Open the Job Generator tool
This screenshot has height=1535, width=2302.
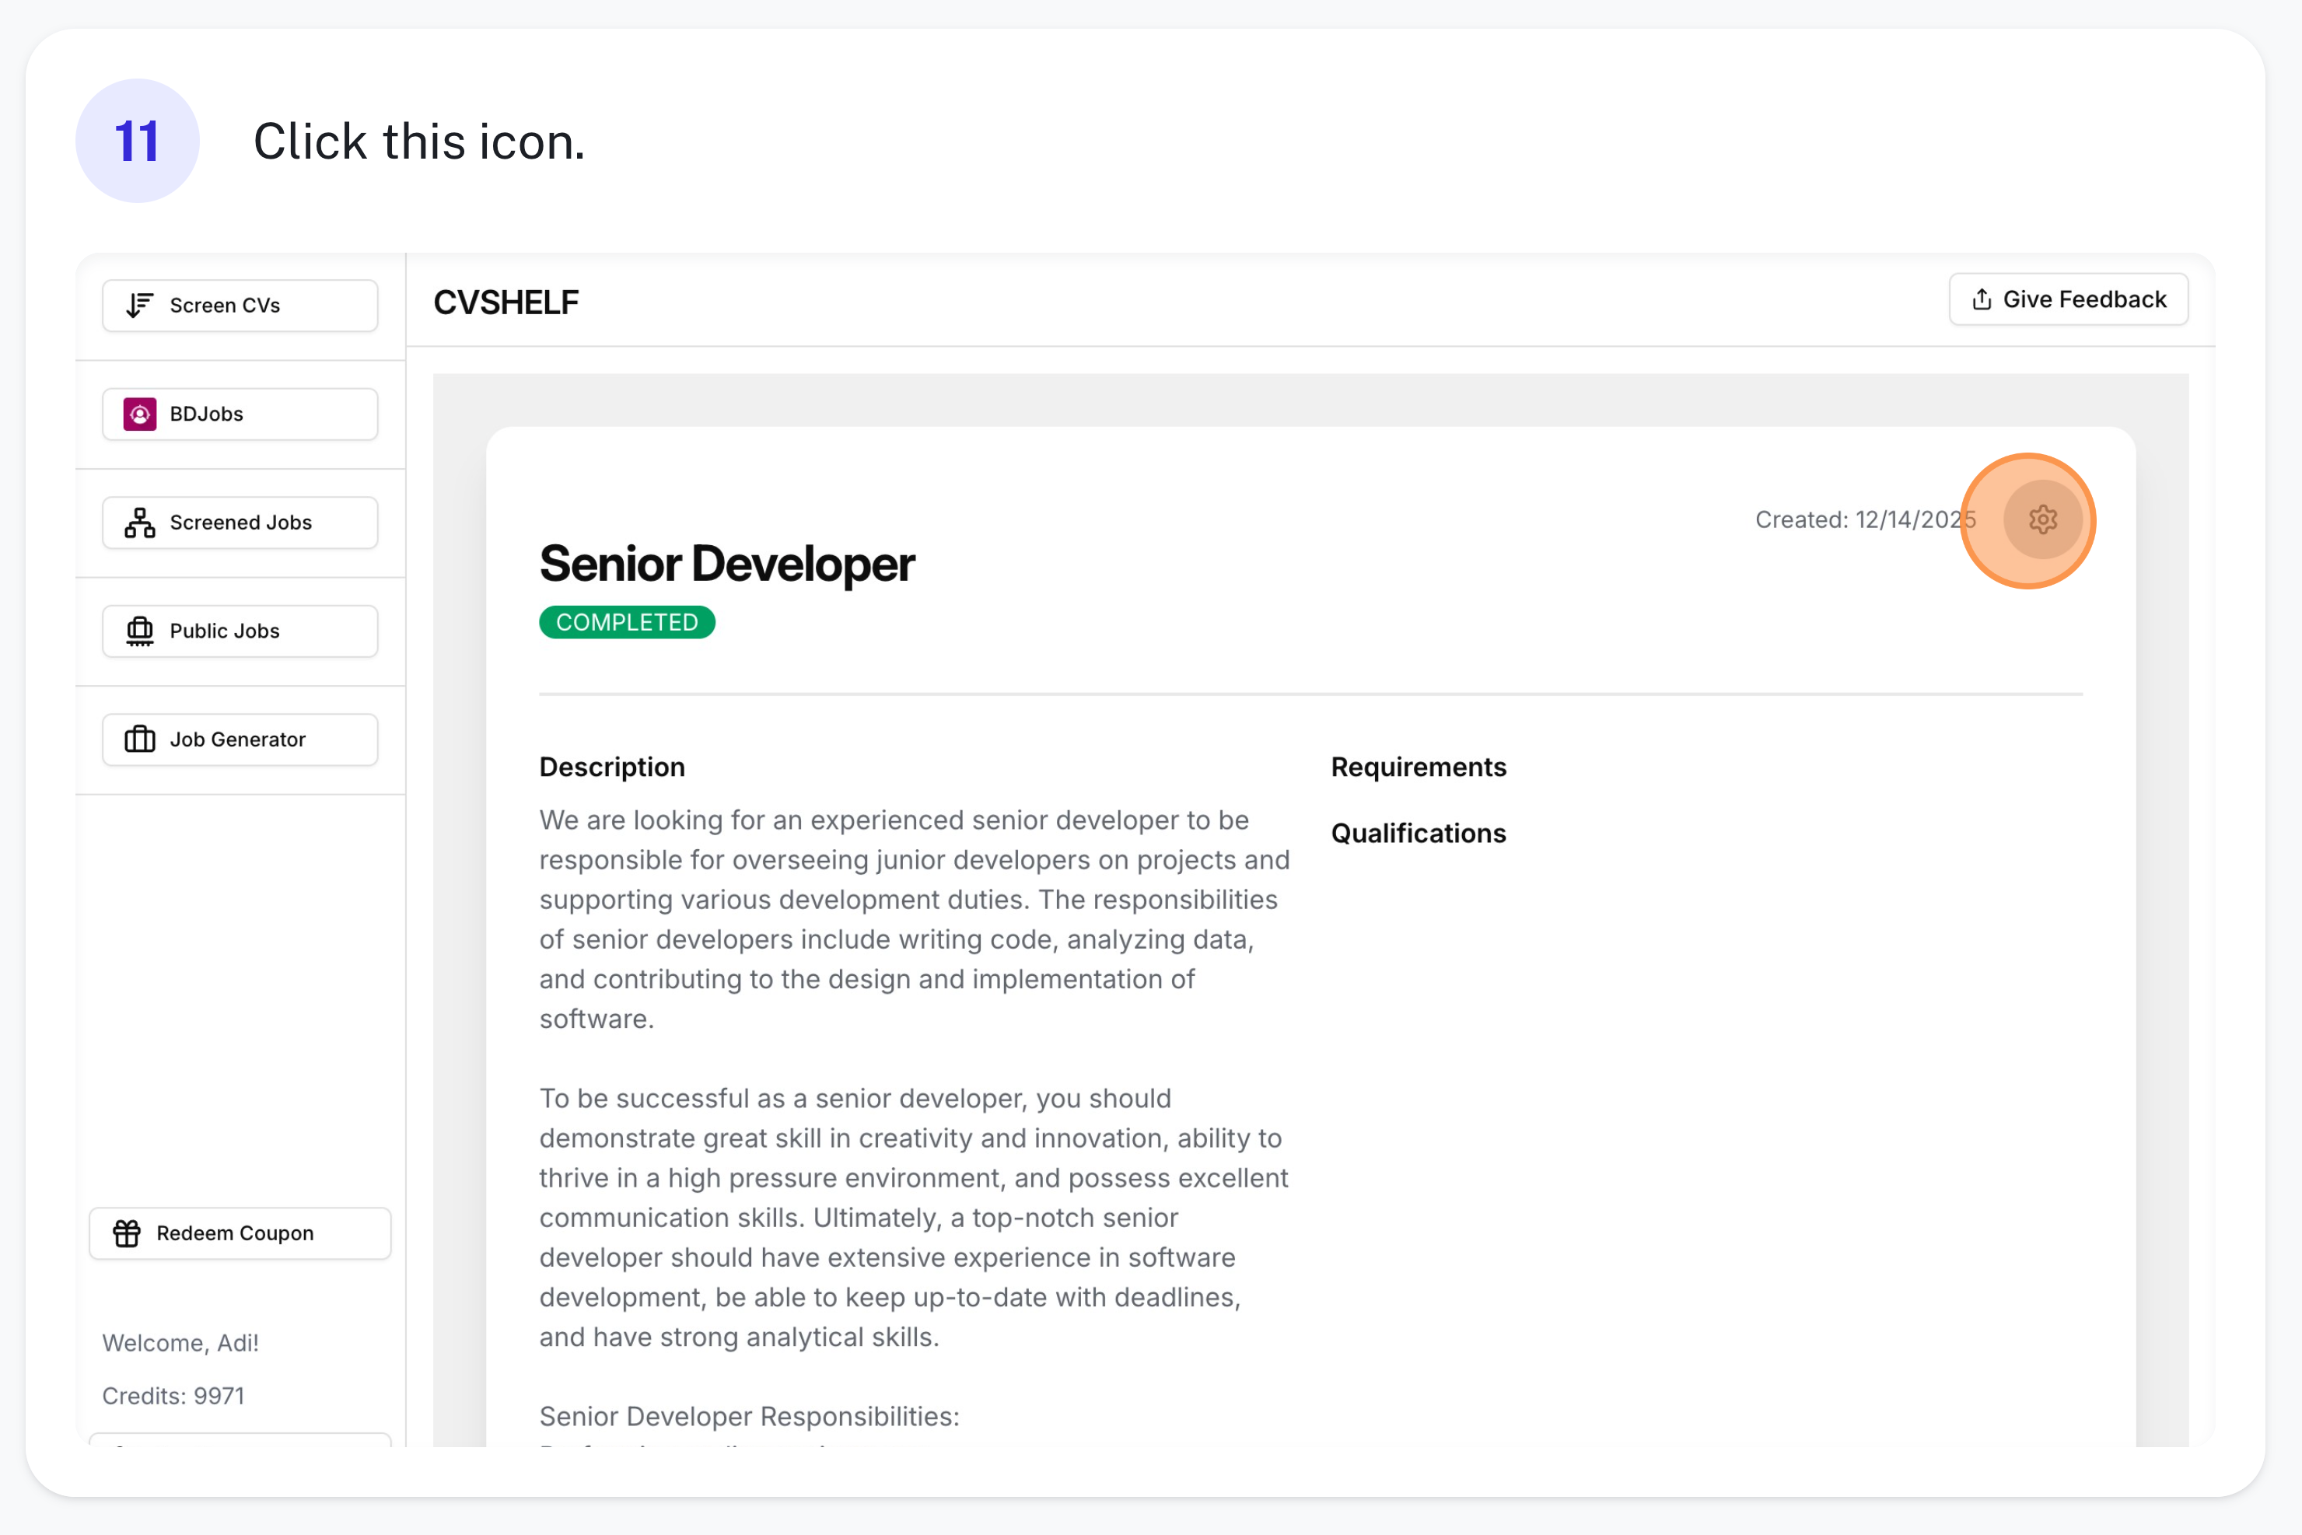click(x=237, y=739)
